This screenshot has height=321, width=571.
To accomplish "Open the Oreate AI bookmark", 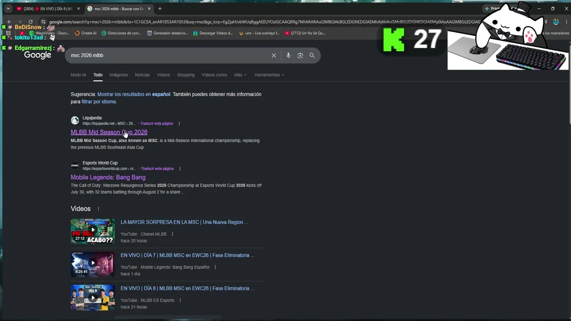I will [86, 33].
